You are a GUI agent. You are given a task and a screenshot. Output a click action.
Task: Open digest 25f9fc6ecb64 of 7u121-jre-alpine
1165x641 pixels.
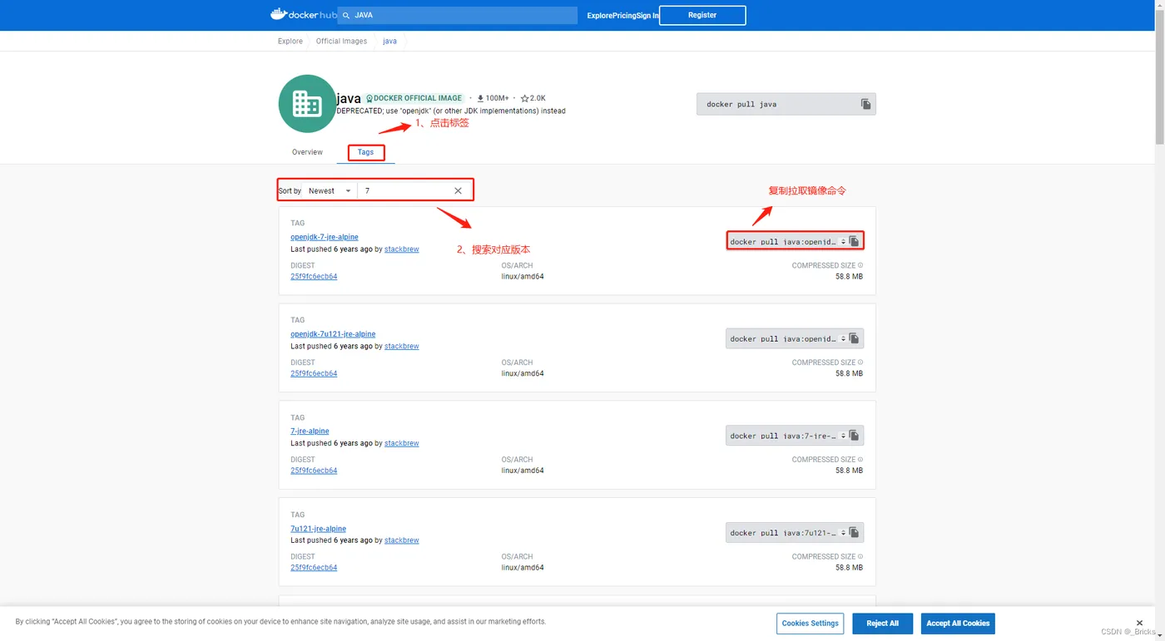314,568
